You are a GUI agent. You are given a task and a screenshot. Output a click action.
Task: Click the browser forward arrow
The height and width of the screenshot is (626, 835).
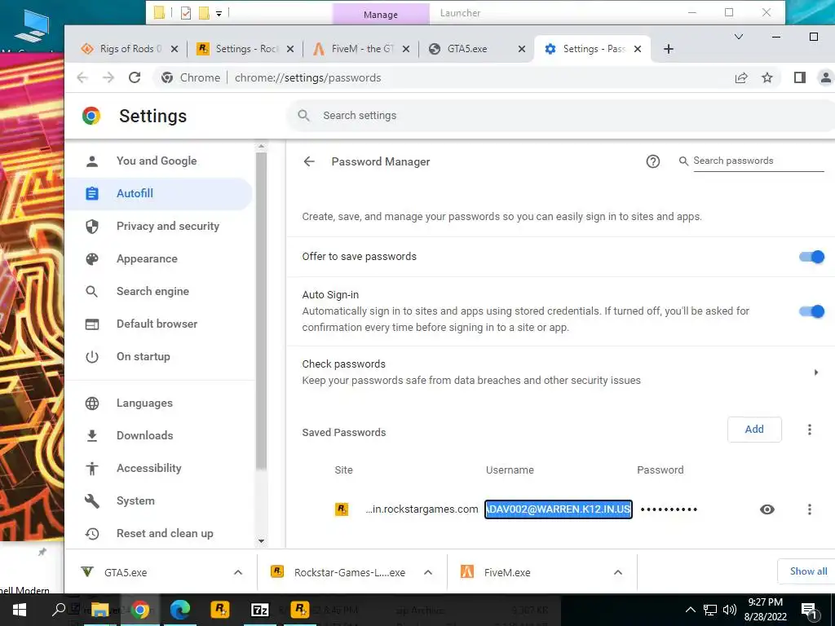[x=108, y=77]
